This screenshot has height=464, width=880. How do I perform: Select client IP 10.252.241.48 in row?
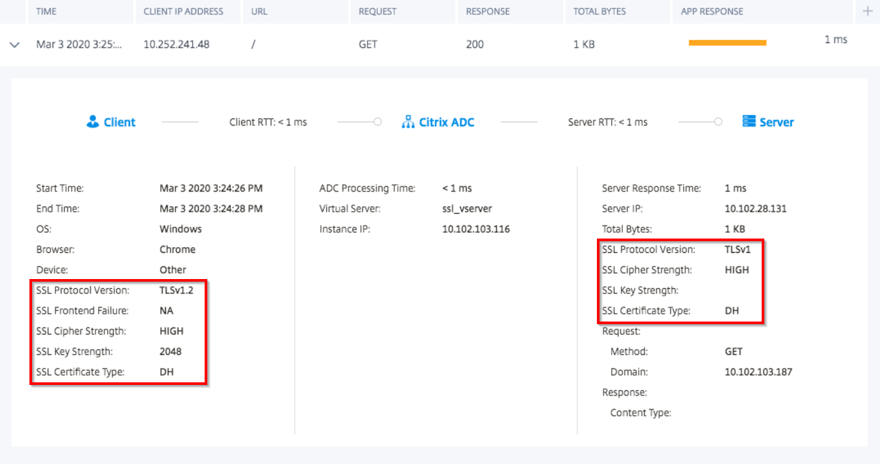(x=177, y=44)
